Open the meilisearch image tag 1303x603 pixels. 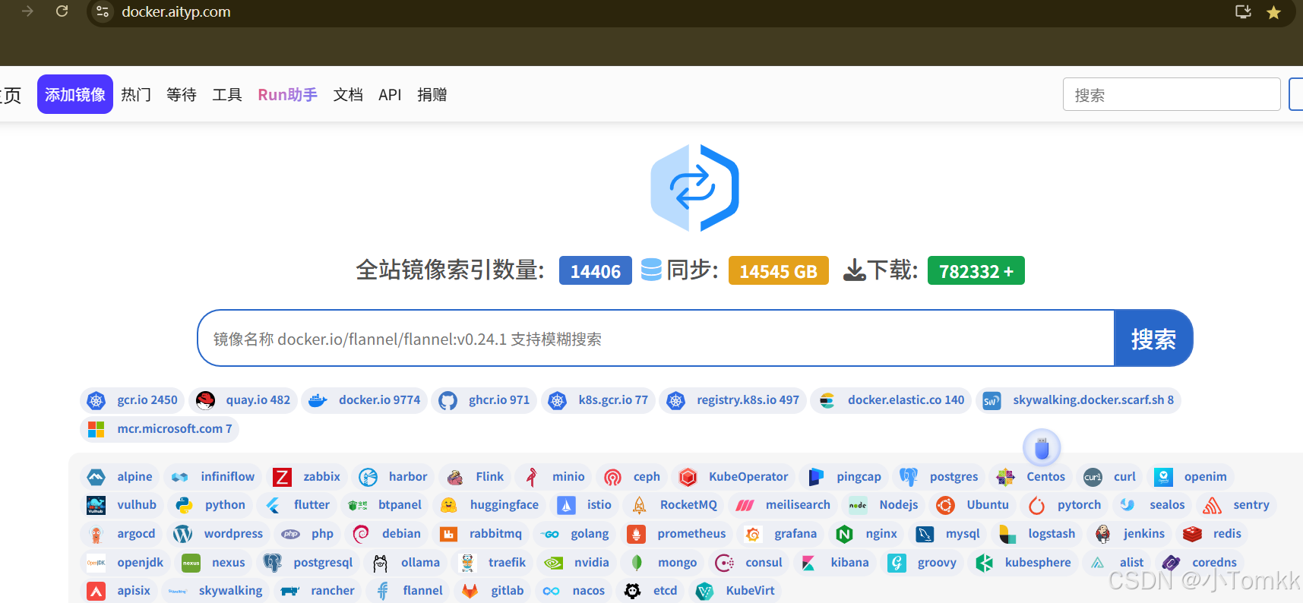(x=783, y=505)
